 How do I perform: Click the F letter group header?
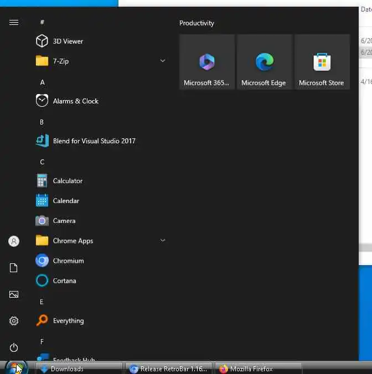point(42,342)
